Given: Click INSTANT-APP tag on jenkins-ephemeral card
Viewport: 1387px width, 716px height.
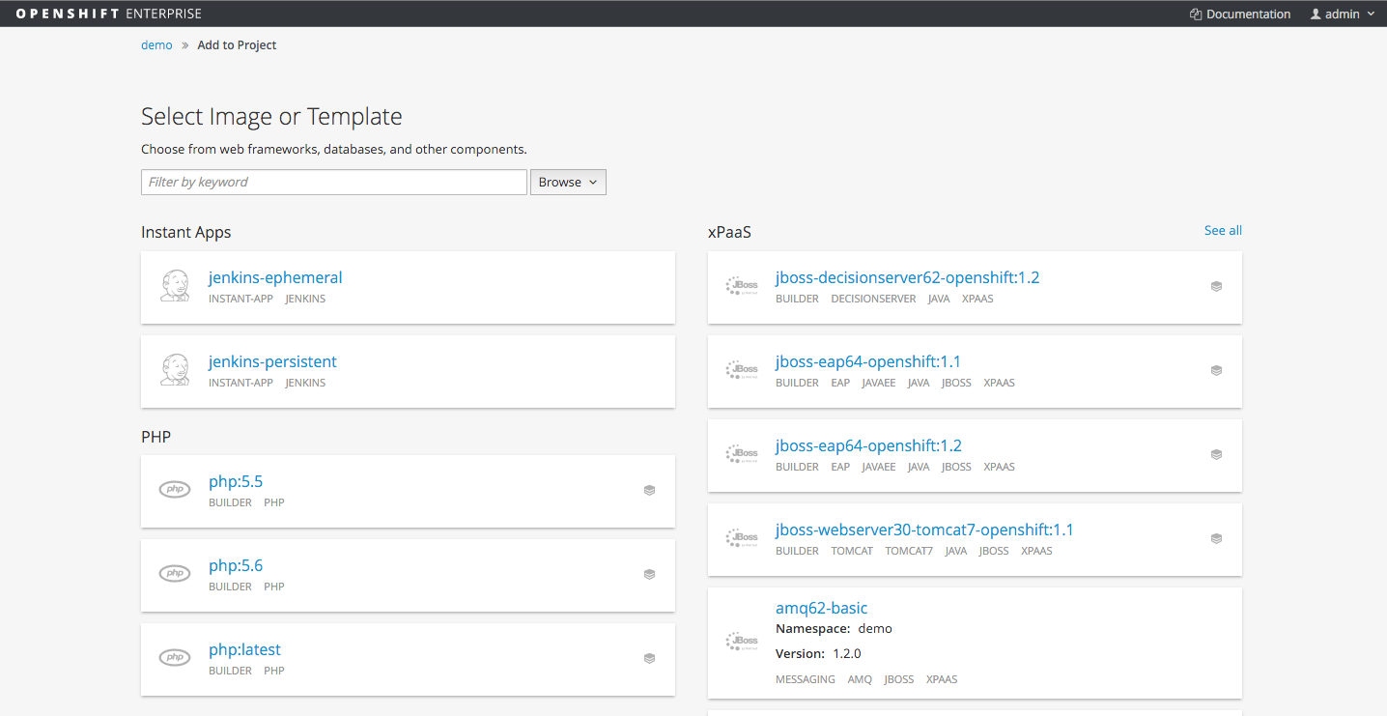Looking at the screenshot, I should click(x=241, y=299).
